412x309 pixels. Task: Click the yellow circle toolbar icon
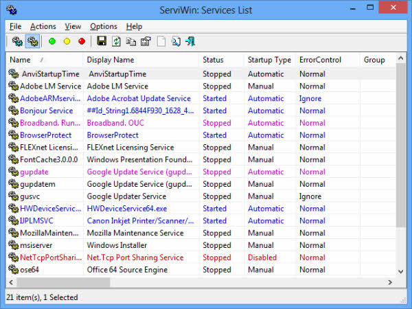point(67,42)
